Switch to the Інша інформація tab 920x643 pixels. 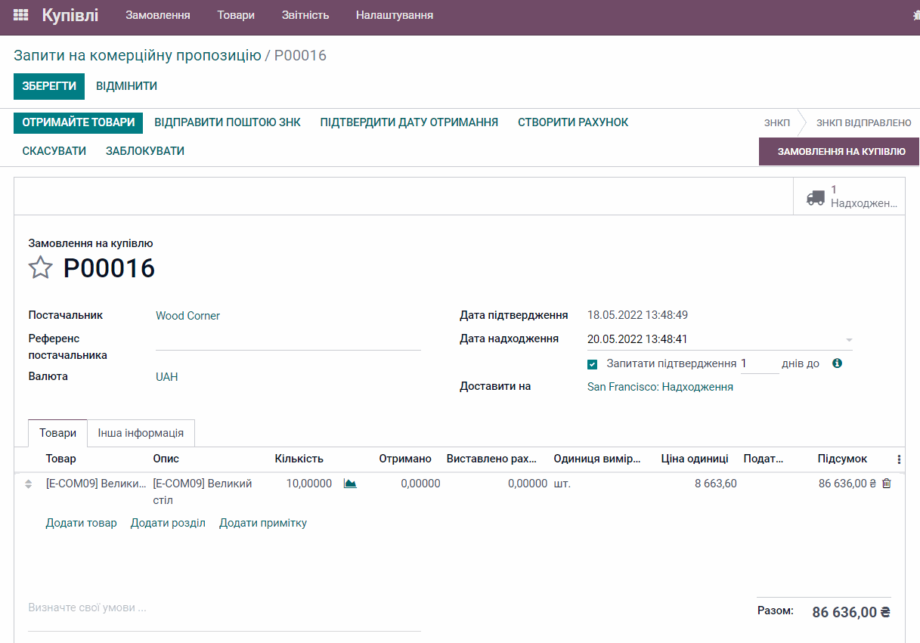[141, 433]
